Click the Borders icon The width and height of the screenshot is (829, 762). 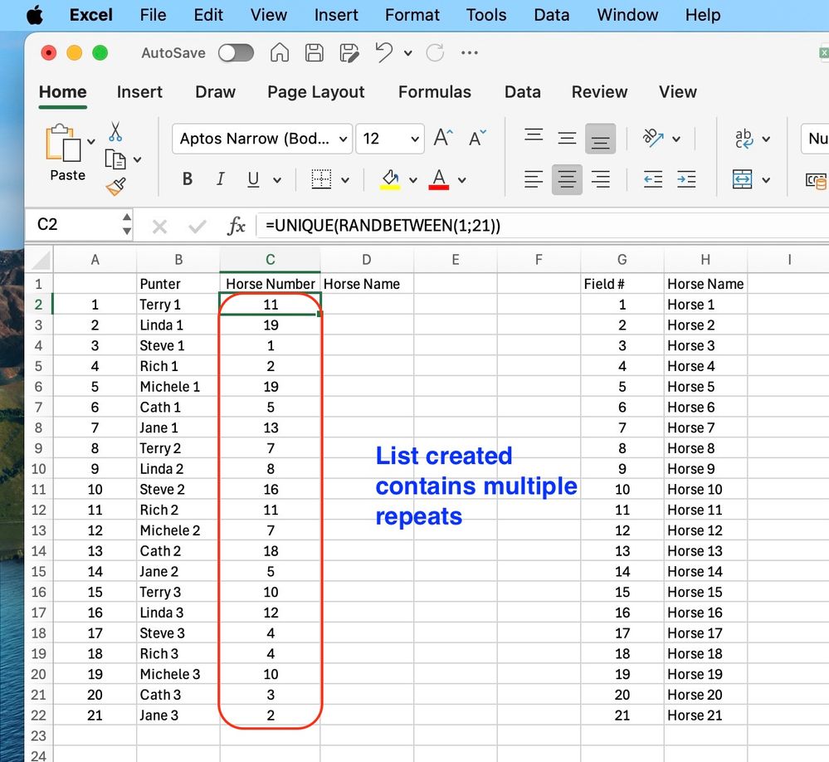tap(321, 179)
